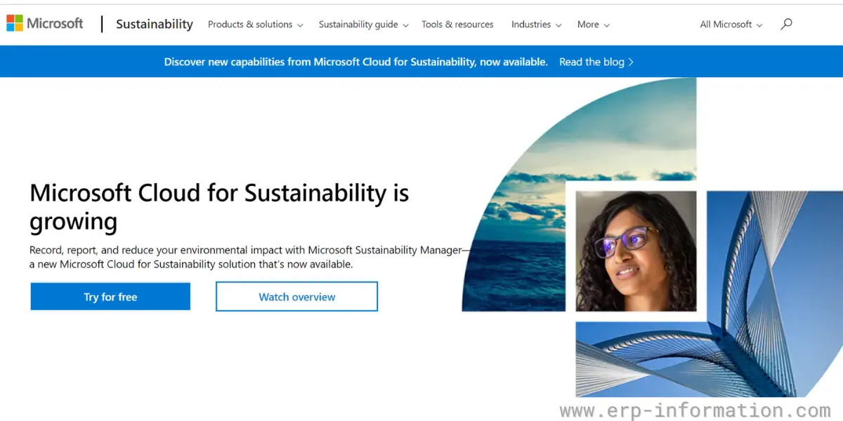843x421 pixels.
Task: Click the Watch overview button
Action: [297, 297]
